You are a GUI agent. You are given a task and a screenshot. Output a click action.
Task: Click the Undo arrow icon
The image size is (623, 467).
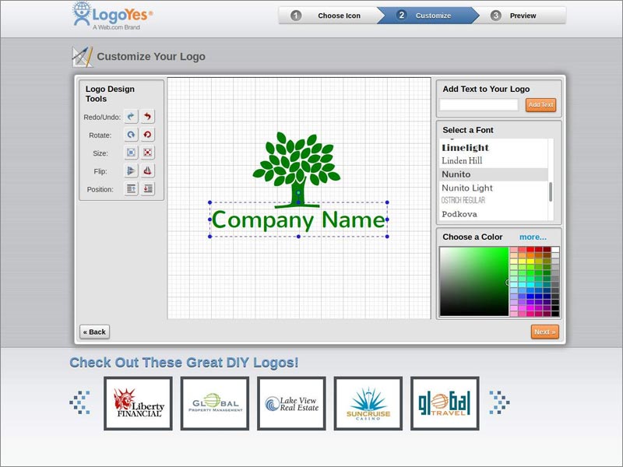tap(146, 117)
